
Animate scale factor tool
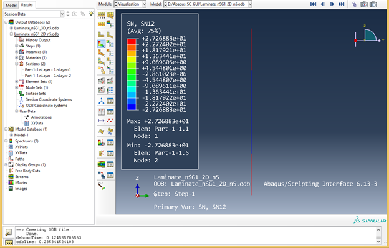101,81
